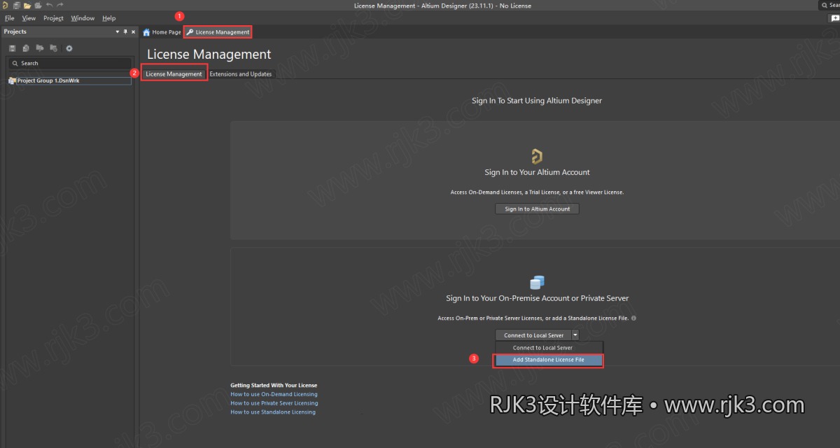Screen dimensions: 840x448
Task: Open How to use Private Sever Licensing link
Action: pos(274,403)
